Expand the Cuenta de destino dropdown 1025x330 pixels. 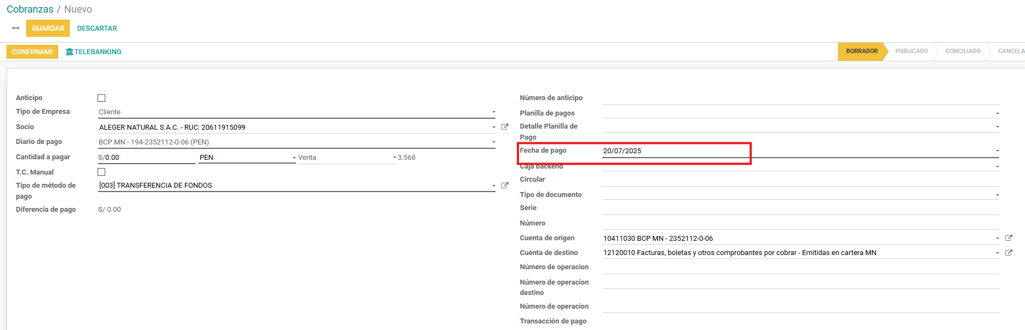pos(997,253)
